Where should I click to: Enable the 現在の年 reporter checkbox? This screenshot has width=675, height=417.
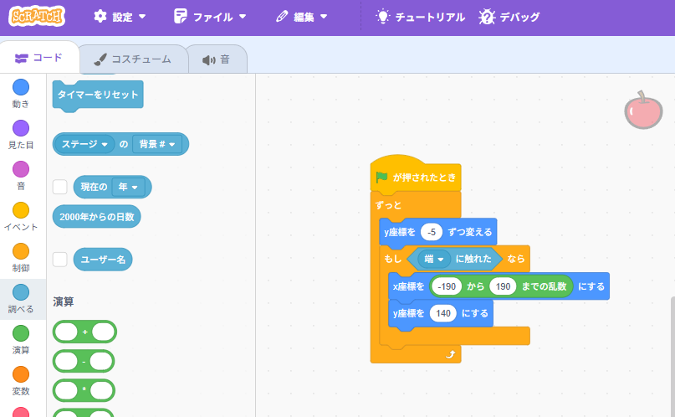[x=60, y=187]
